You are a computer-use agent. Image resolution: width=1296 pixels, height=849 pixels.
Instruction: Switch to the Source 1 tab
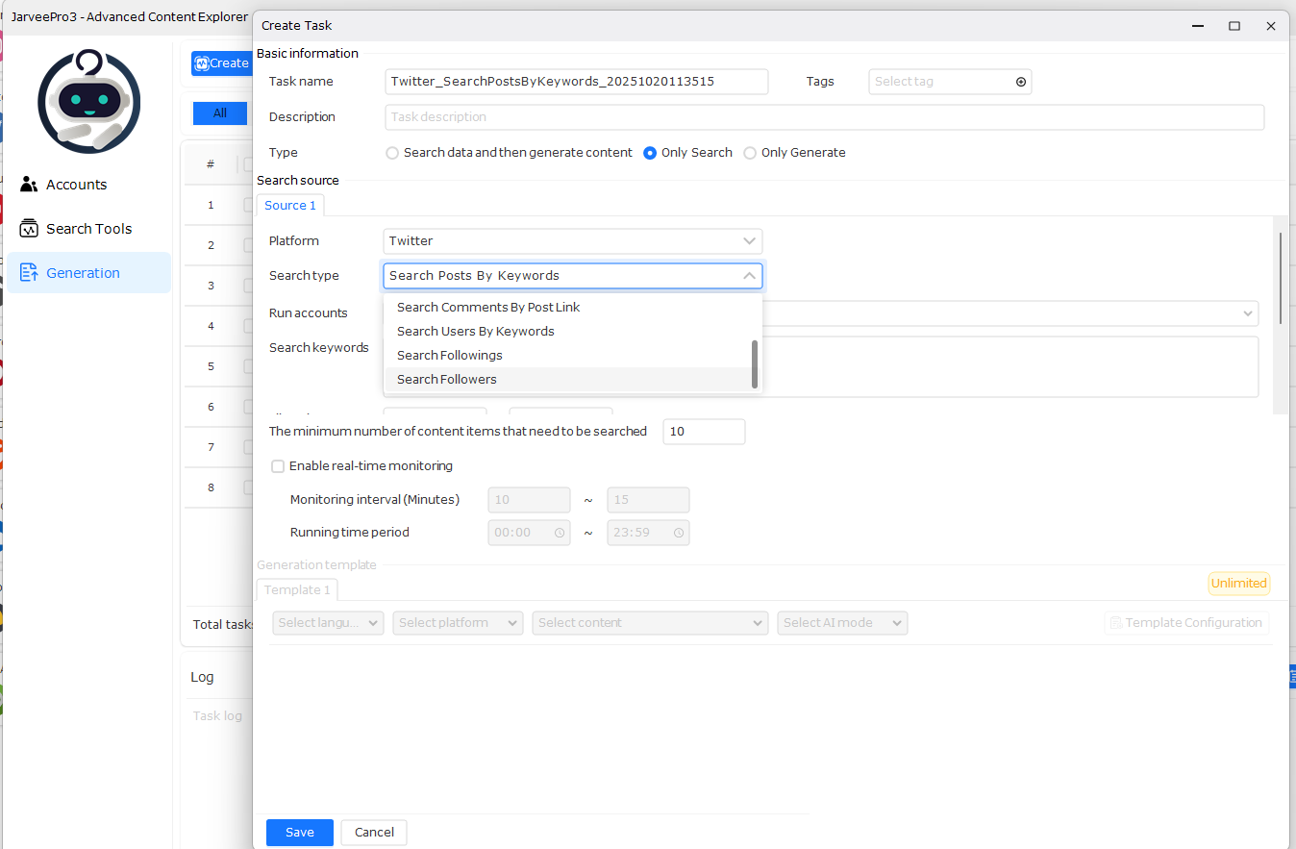point(290,206)
